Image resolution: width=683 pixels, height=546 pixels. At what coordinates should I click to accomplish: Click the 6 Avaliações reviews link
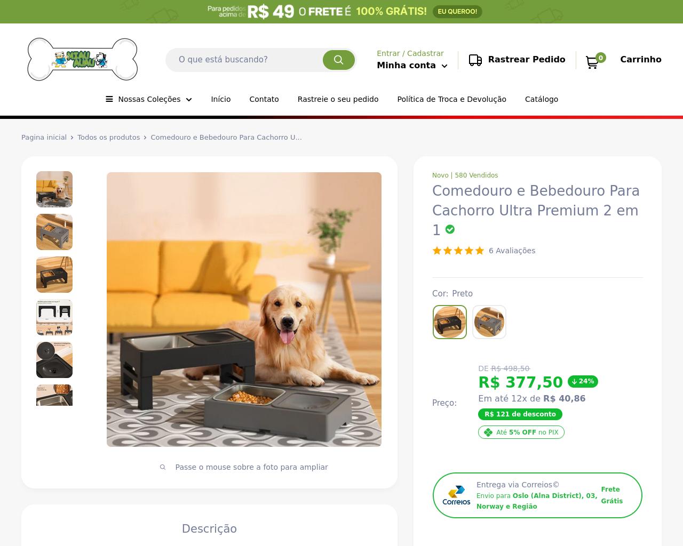pyautogui.click(x=512, y=251)
